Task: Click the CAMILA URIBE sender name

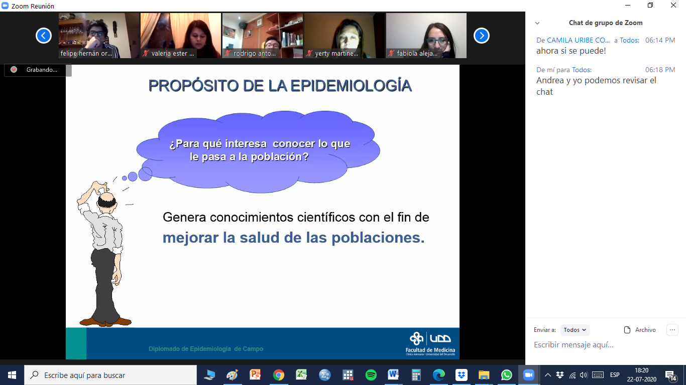Action: [x=578, y=40]
